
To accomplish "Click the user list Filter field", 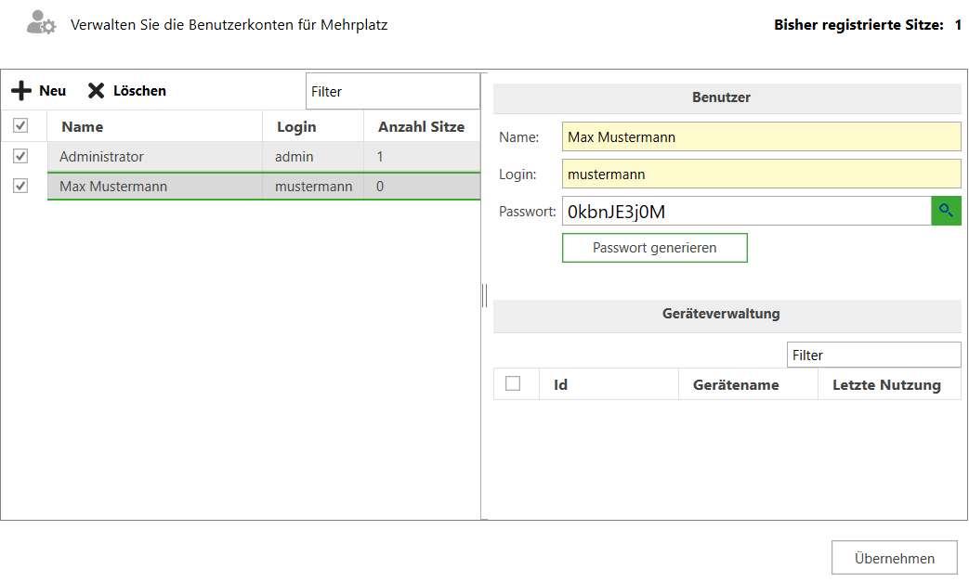I will click(x=392, y=92).
